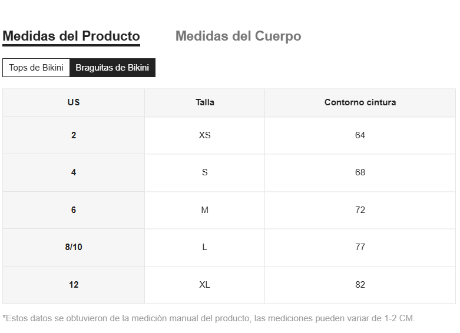The height and width of the screenshot is (333, 460).
Task: Select the S size cell
Action: 204,172
